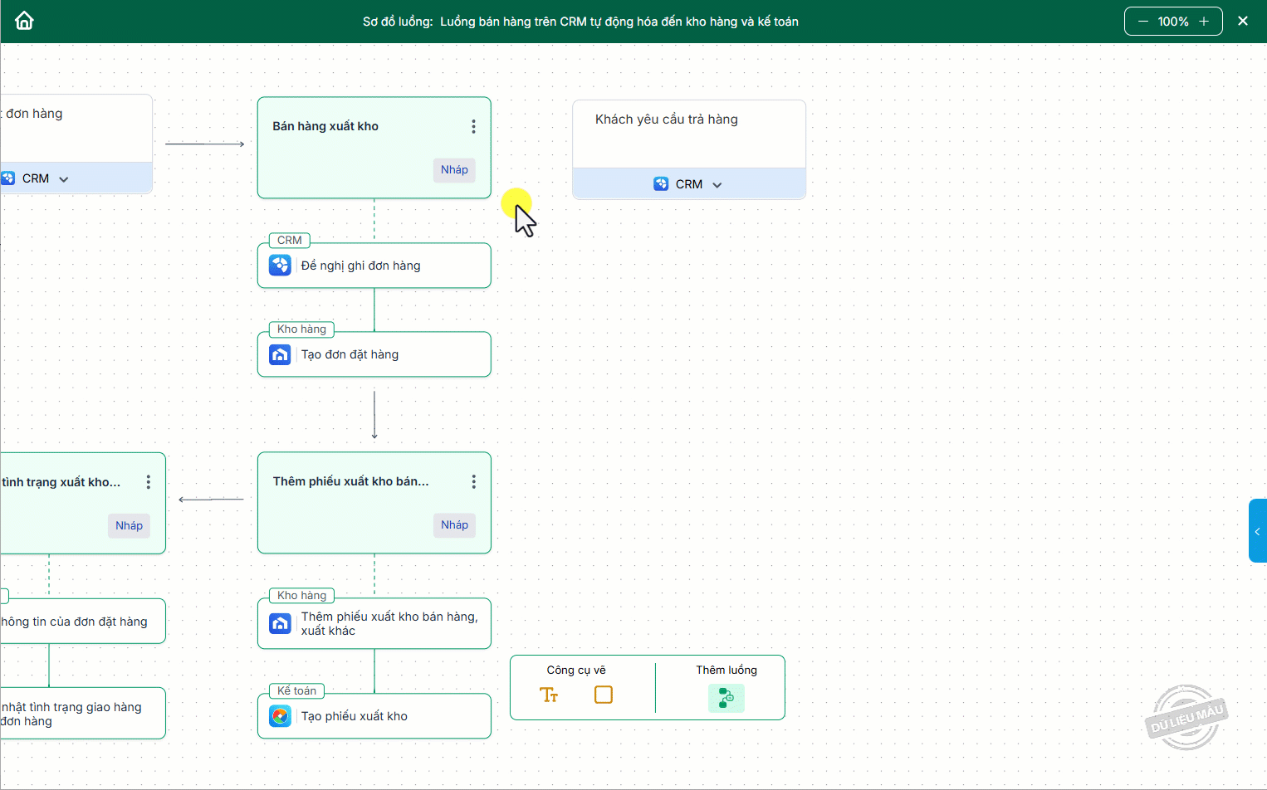Click Nháp badge on Thêm phiếu xuất kho bán card
Image resolution: width=1267 pixels, height=790 pixels.
click(454, 524)
